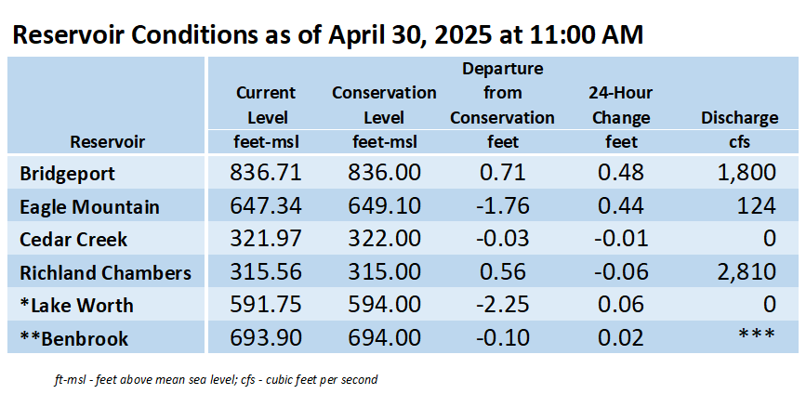The height and width of the screenshot is (394, 806).
Task: Click Cedar Creek conservation level 322.00
Action: (384, 239)
